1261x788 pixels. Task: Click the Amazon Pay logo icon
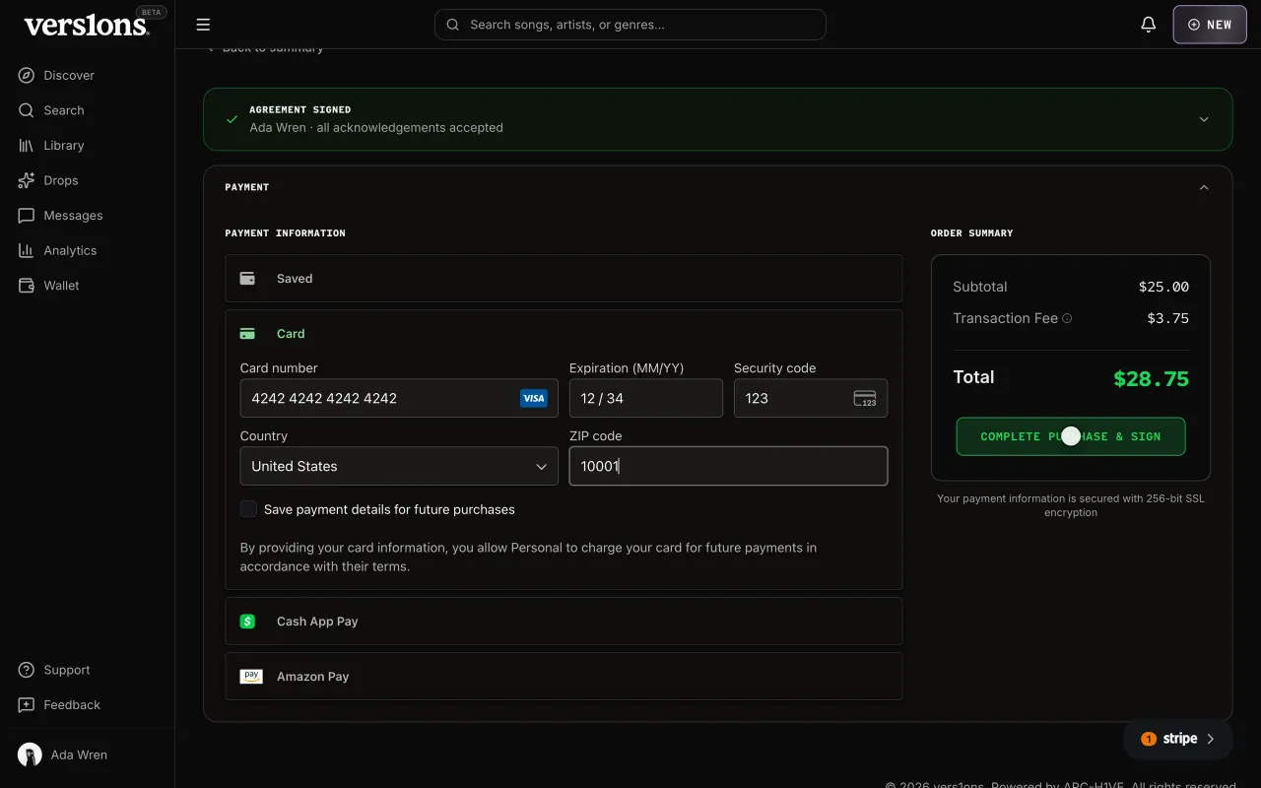251,677
